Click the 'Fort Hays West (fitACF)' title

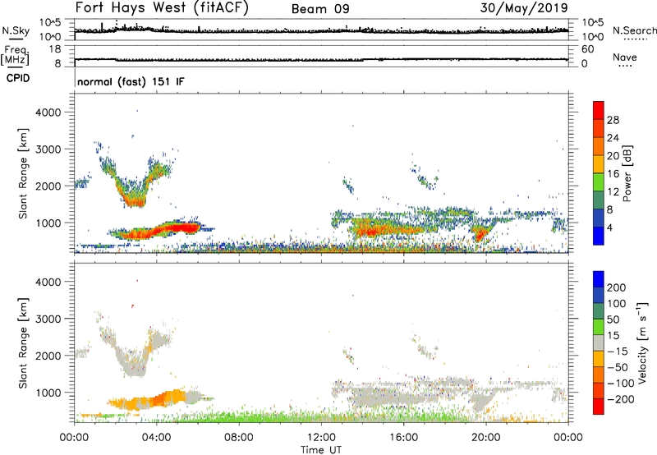pos(162,8)
